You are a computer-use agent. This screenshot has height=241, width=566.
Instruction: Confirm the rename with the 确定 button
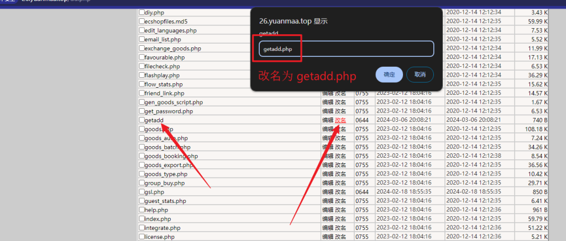click(x=389, y=74)
